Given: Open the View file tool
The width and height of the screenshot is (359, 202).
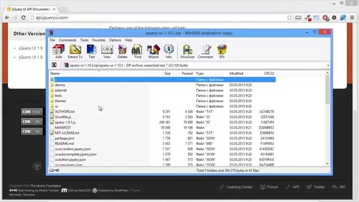Looking at the screenshot, I should coord(107,51).
